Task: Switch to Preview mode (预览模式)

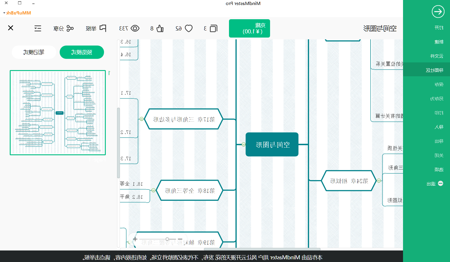Action: 82,52
